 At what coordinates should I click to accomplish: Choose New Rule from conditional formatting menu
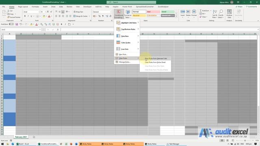tap(127, 54)
